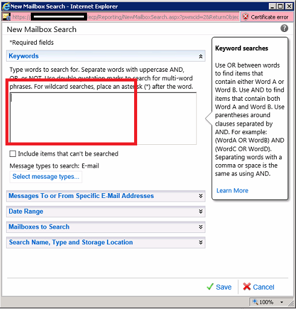This screenshot has height=309, width=296.
Task: Focus the keywords text box
Action: pyautogui.click(x=103, y=118)
